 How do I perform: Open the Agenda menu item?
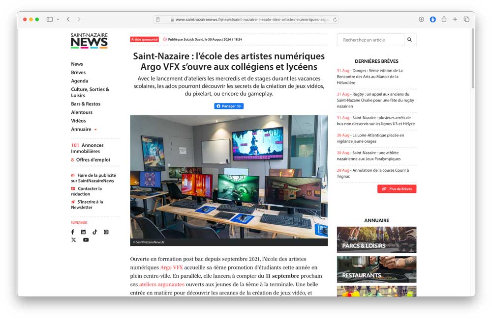coord(79,81)
